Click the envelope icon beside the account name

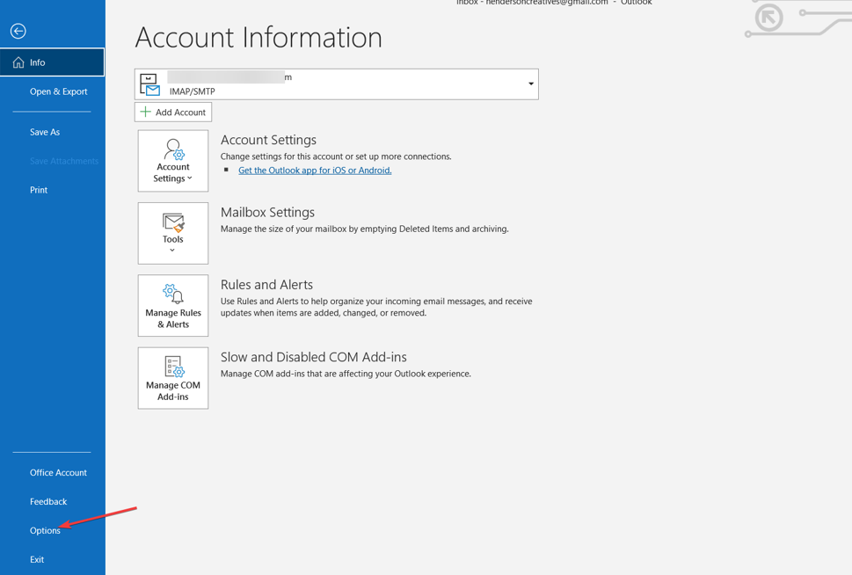click(x=149, y=84)
